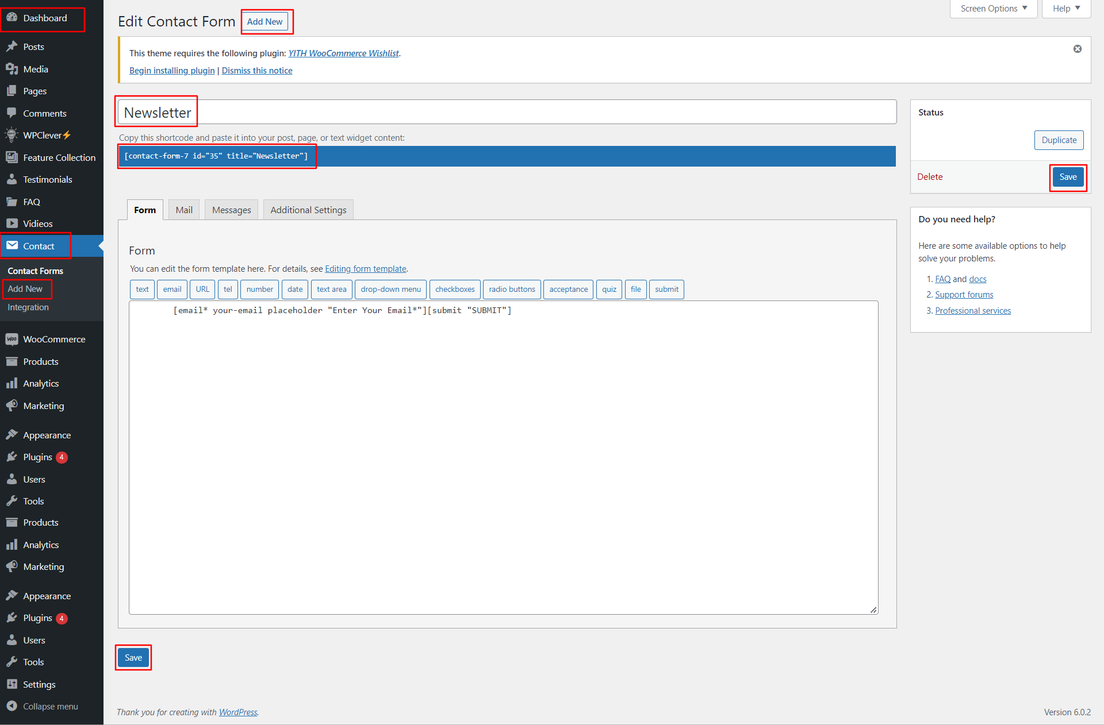Viewport: 1104px width, 725px height.
Task: Click the Tools wrench icon in sidebar
Action: coord(12,500)
